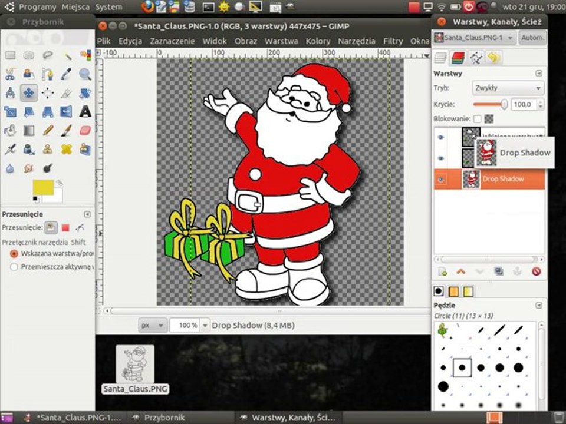Select the Heal tool

click(x=67, y=149)
